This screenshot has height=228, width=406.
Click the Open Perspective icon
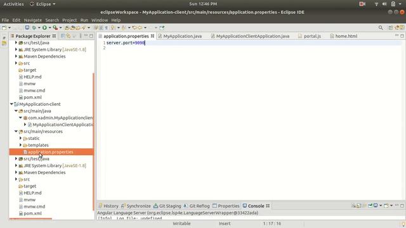391,28
